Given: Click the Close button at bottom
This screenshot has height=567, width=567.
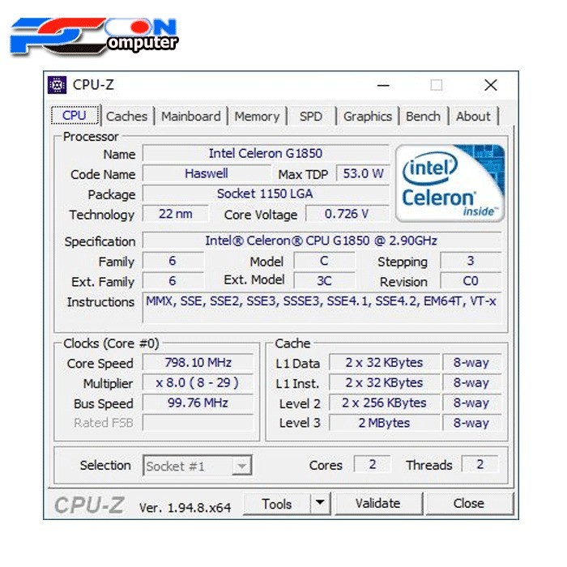Looking at the screenshot, I should [x=468, y=503].
